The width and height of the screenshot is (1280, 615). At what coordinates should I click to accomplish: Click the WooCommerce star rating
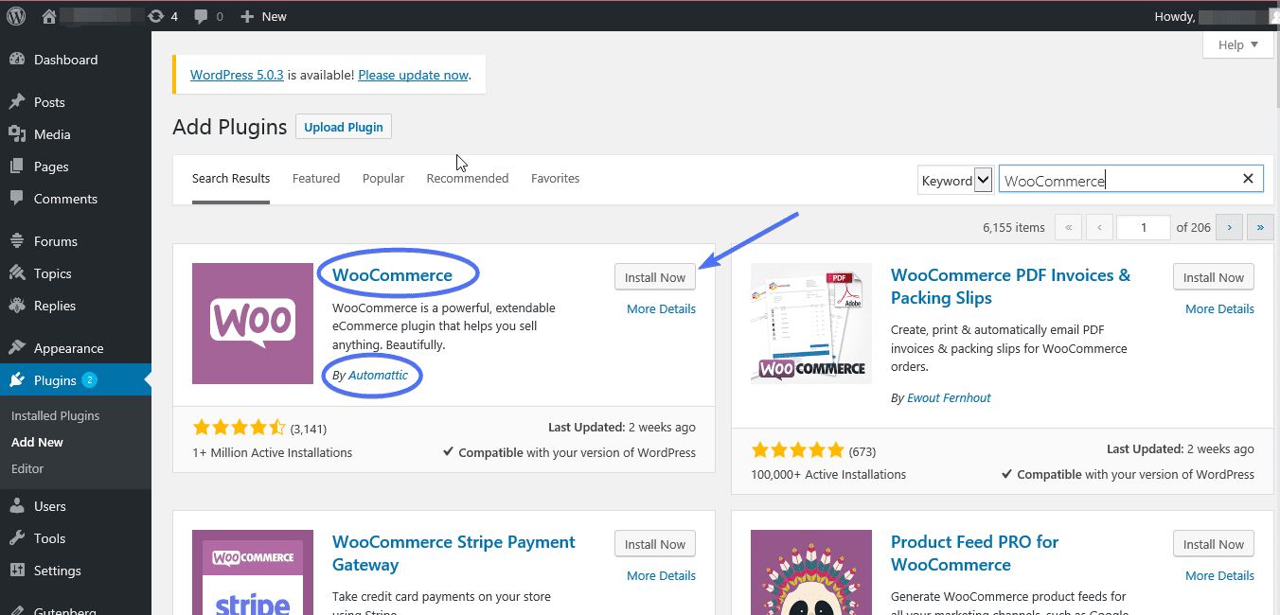pyautogui.click(x=239, y=428)
